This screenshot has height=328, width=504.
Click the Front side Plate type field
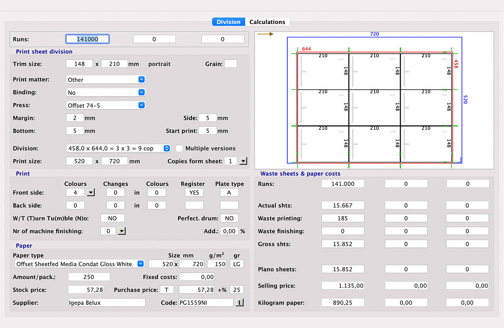229,193
